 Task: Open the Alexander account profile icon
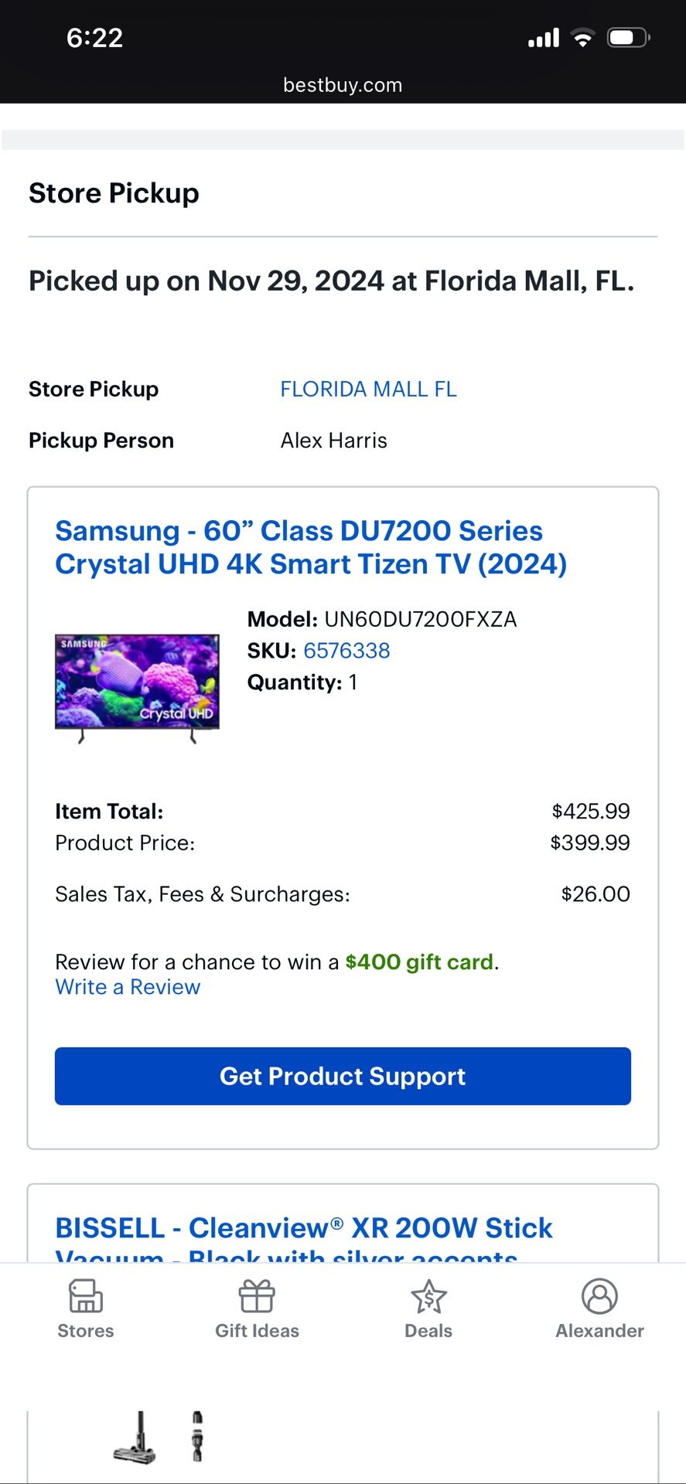tap(599, 1296)
